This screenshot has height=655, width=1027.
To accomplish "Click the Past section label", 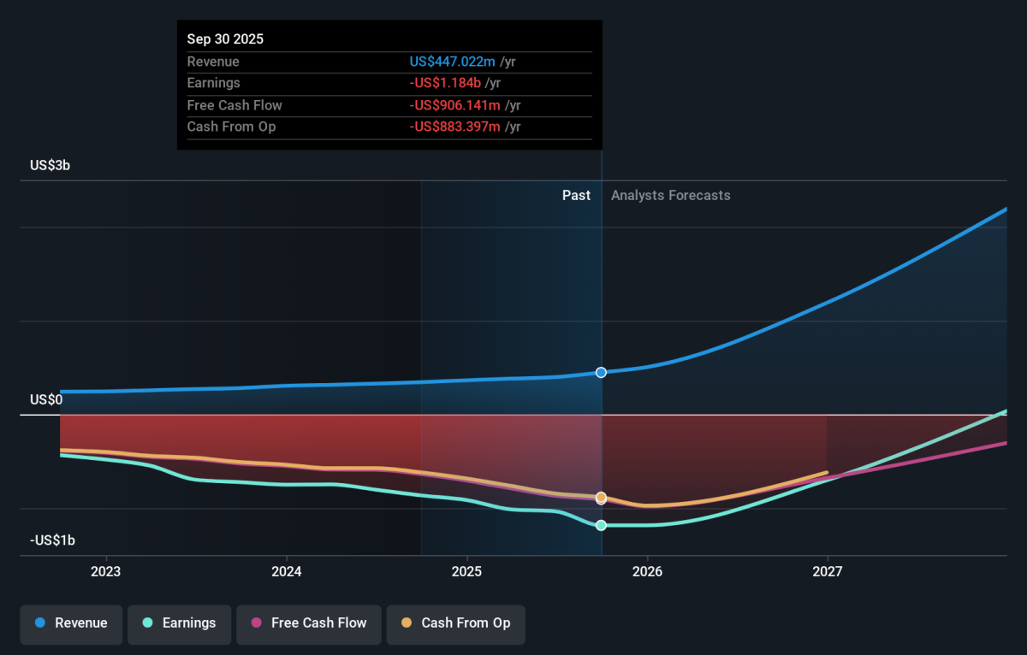I will (x=576, y=196).
